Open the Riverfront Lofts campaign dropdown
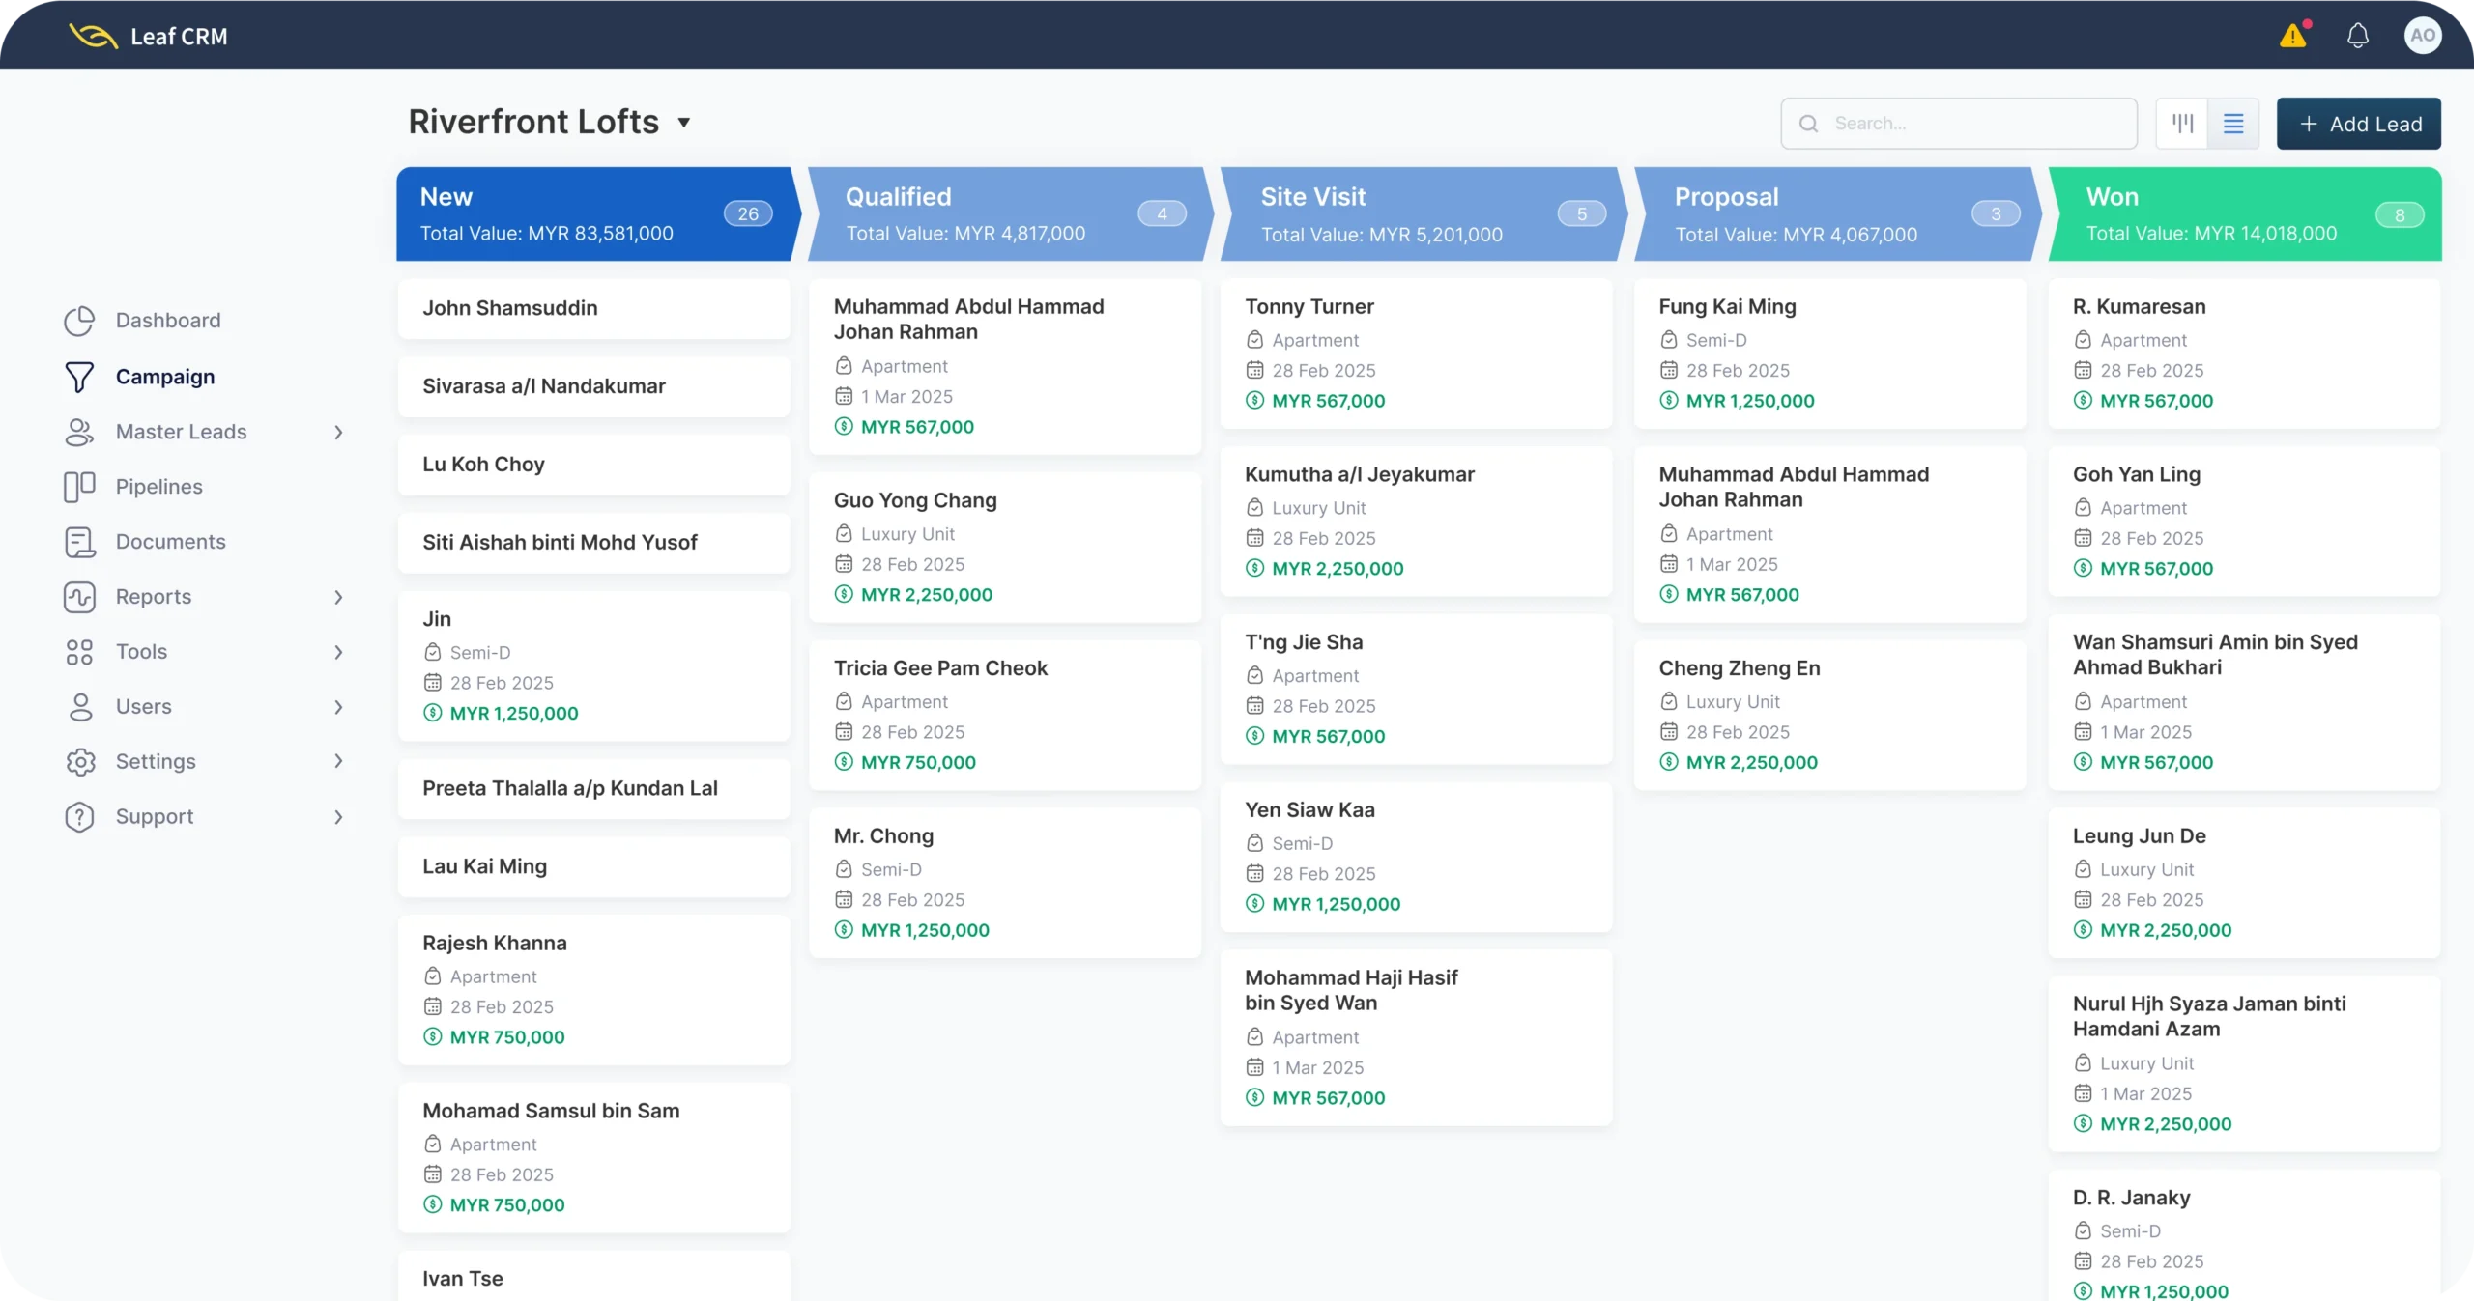2474x1301 pixels. coord(683,123)
